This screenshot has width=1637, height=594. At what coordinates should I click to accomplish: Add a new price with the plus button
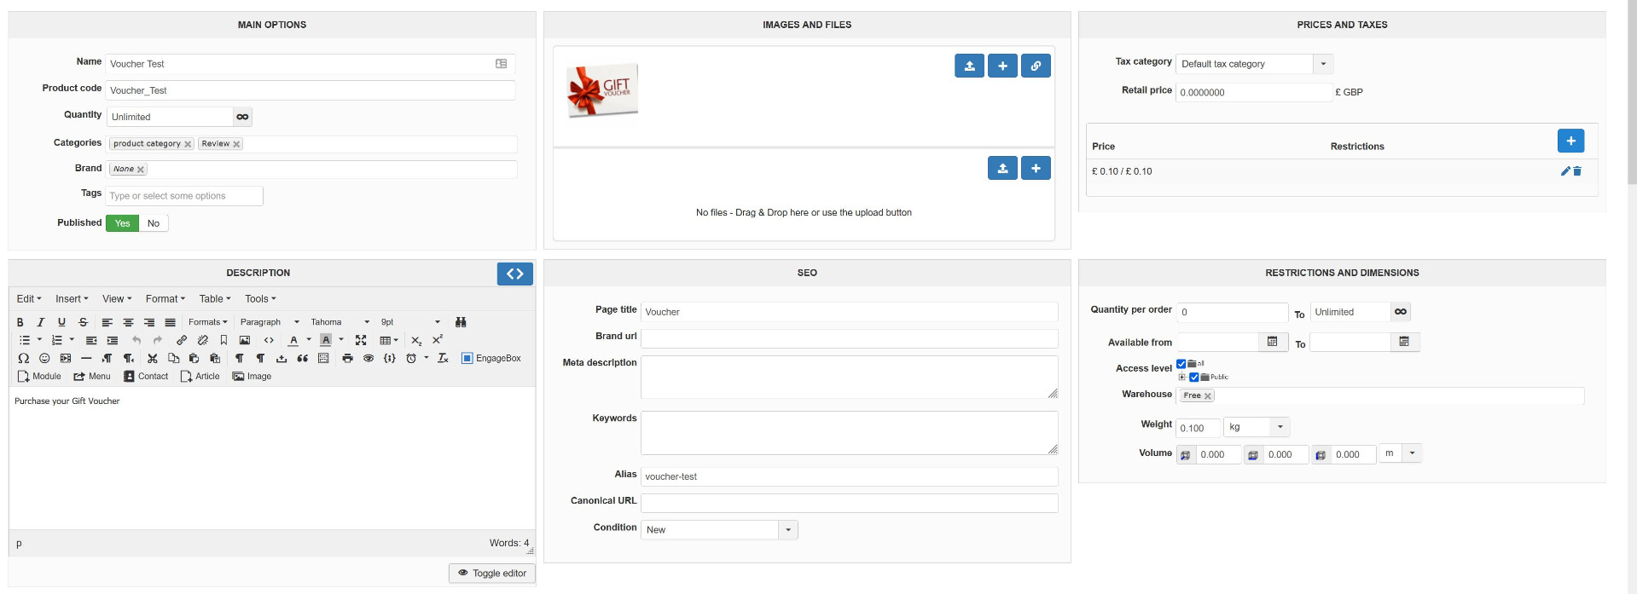(x=1570, y=141)
